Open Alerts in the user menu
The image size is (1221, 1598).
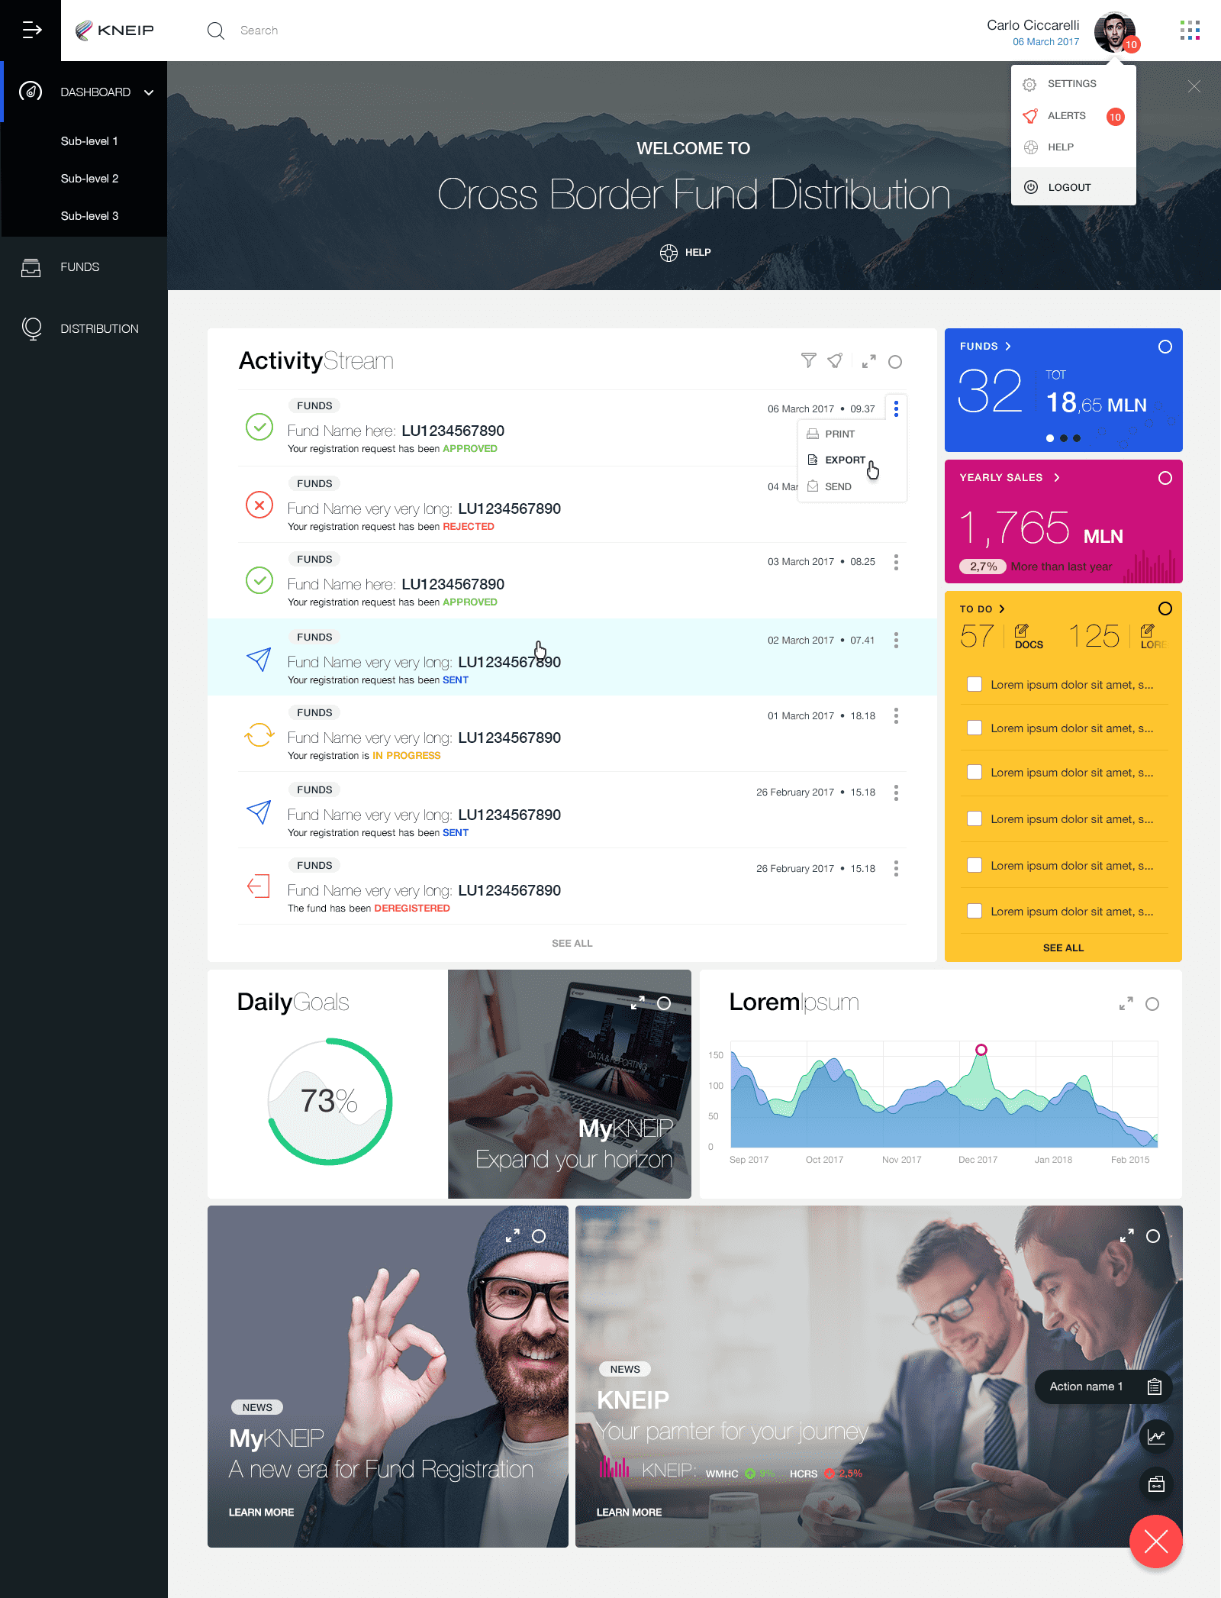[1073, 116]
